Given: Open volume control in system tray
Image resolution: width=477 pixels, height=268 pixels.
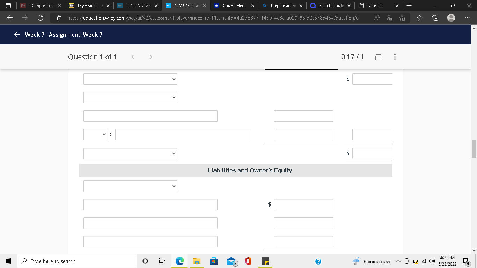Looking at the screenshot, I should [x=431, y=261].
